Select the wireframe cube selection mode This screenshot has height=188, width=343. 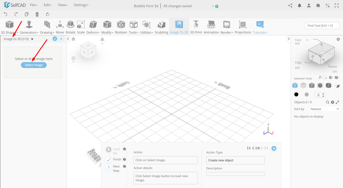coord(303,85)
